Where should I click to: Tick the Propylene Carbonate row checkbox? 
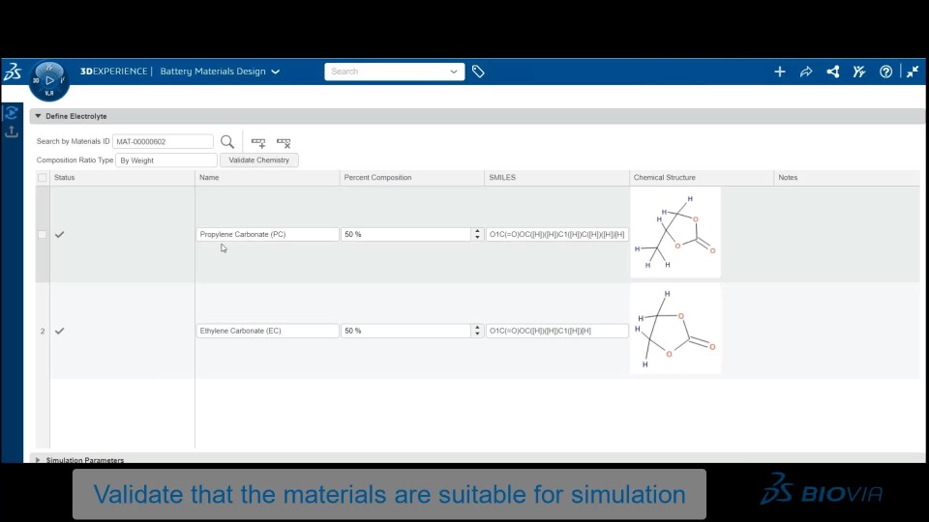42,234
